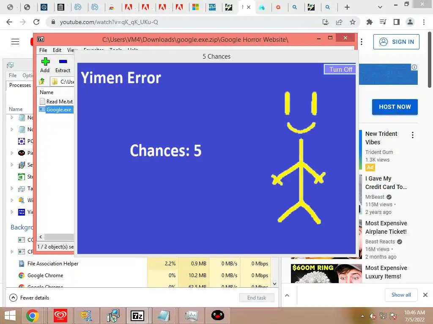Click the $600M RING video thumbnail
The image size is (433, 324).
click(x=326, y=273)
